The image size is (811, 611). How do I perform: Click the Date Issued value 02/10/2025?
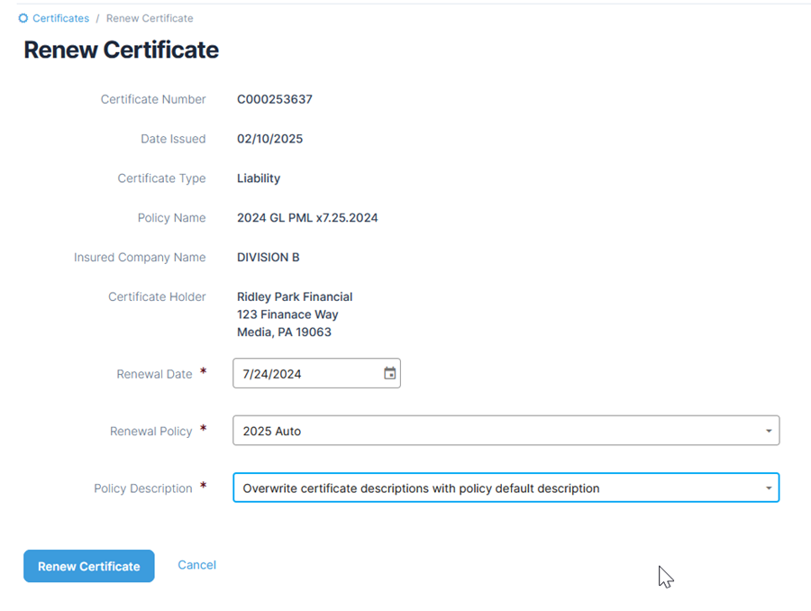click(x=269, y=139)
